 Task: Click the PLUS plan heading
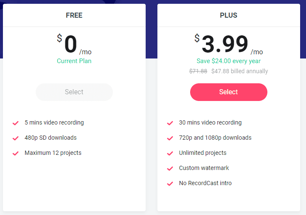(228, 16)
